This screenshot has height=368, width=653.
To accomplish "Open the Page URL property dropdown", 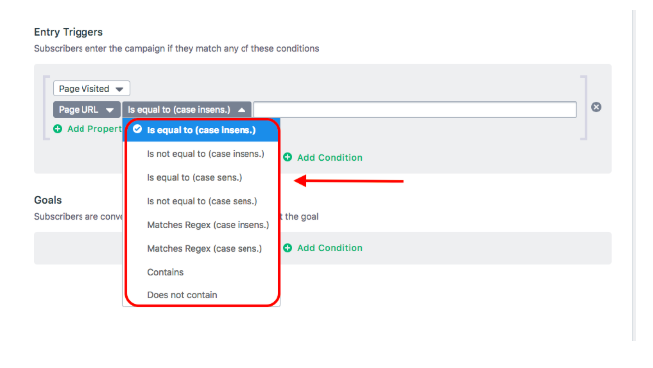I will click(86, 110).
